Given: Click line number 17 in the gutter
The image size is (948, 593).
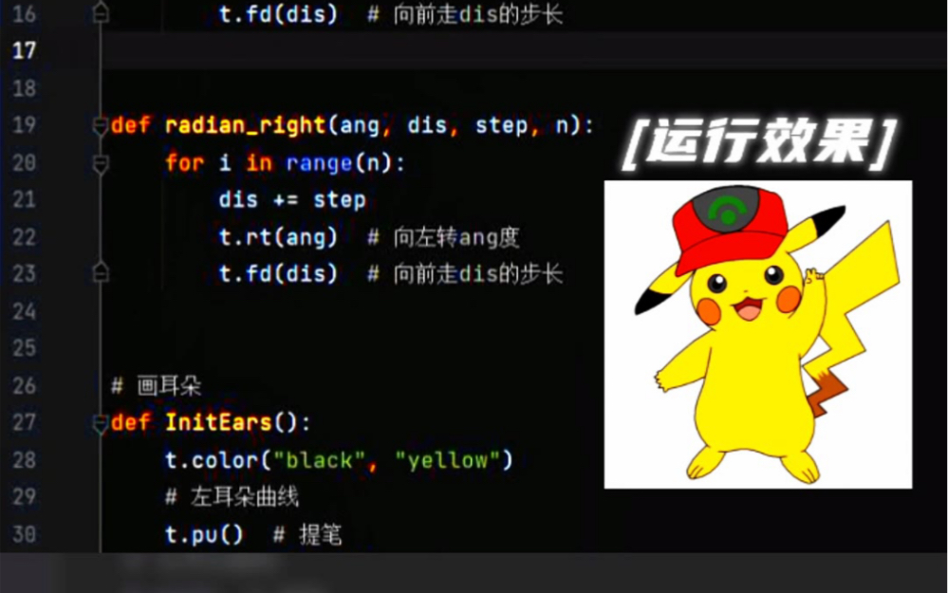Looking at the screenshot, I should pyautogui.click(x=24, y=51).
